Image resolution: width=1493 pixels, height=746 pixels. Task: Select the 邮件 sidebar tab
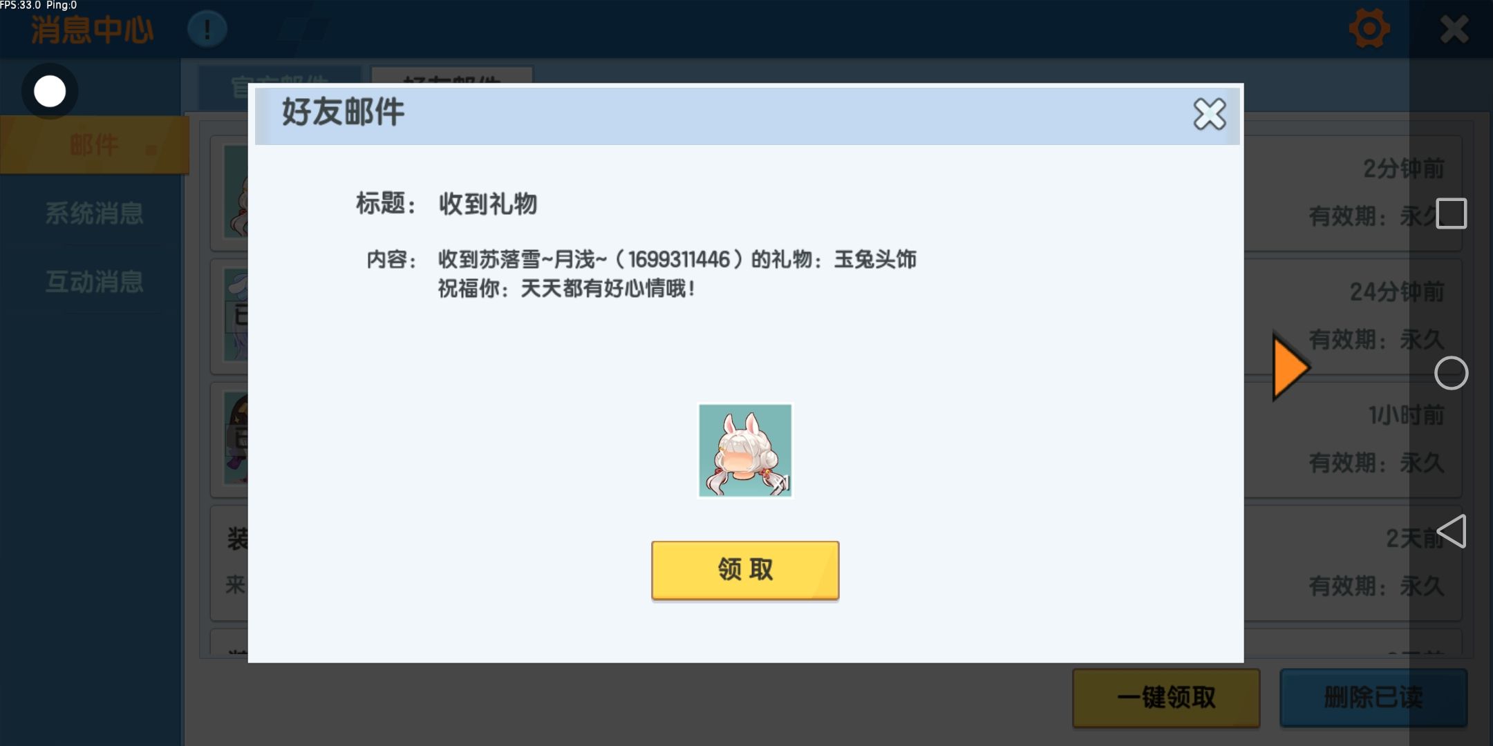95,145
